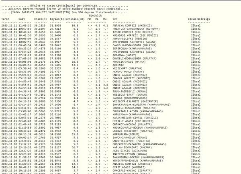Screen dimensions: 241x174
Task: Click YESILCAT-BAYAT (CORUM) entry
Action: (x=130, y=95)
